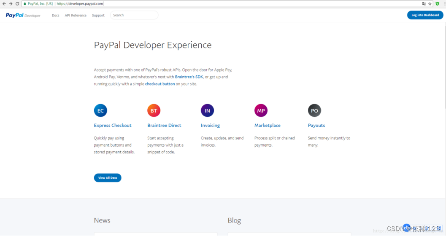The width and height of the screenshot is (446, 236).
Task: Reload the page with refresh icon
Action: [x=17, y=4]
